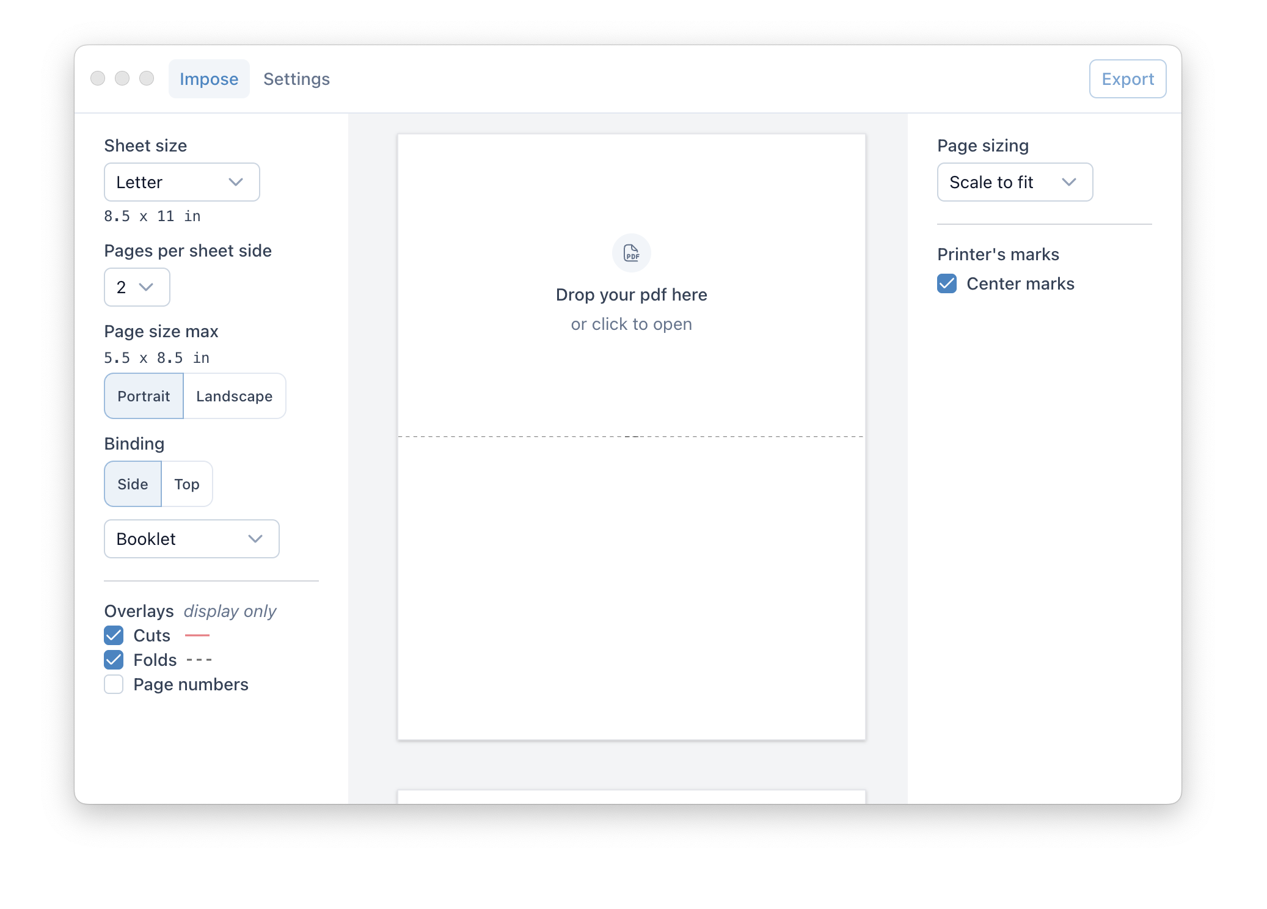Expand the Pages per sheet side dropdown

point(137,287)
